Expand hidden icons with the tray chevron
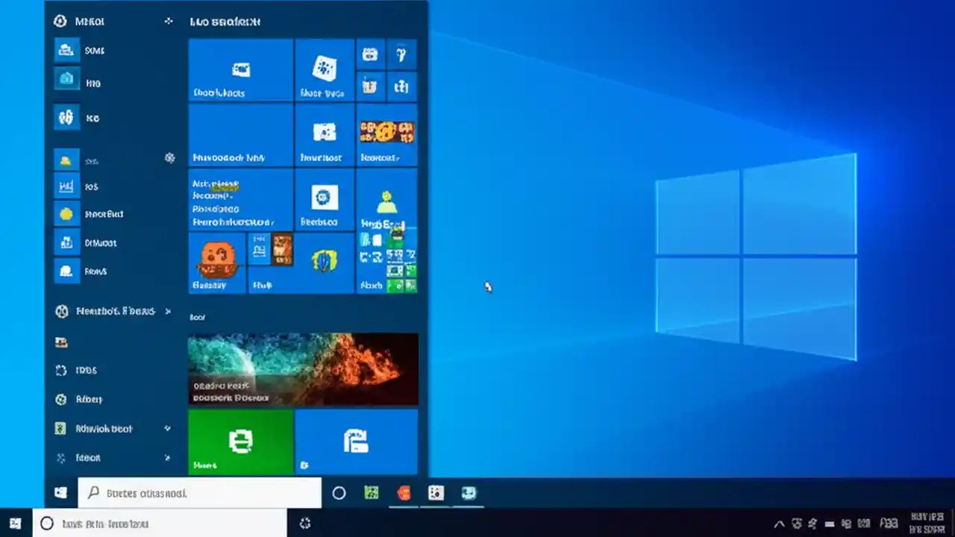 (x=780, y=524)
